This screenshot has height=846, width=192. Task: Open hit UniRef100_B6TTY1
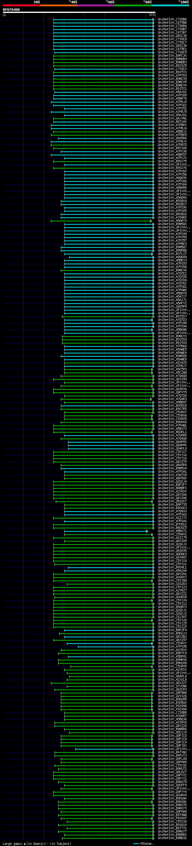172,828
